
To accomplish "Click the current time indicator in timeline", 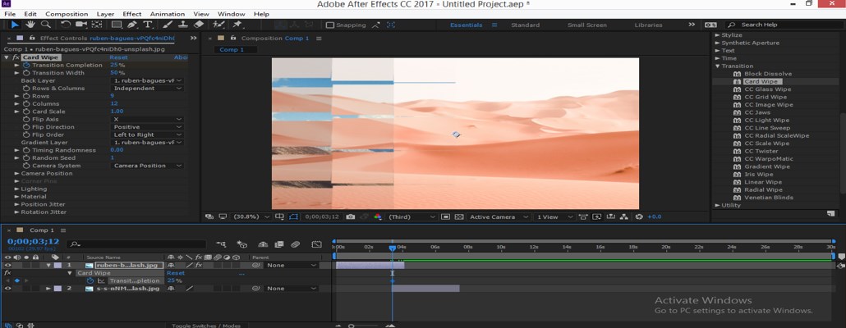I will click(393, 247).
